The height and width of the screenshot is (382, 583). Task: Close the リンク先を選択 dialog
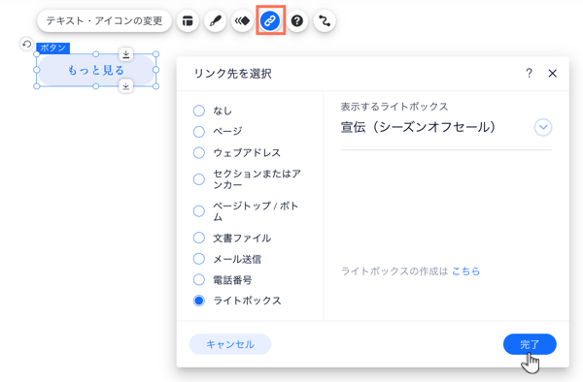coord(553,74)
